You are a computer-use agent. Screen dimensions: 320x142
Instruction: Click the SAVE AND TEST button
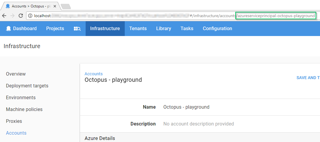[x=308, y=78]
